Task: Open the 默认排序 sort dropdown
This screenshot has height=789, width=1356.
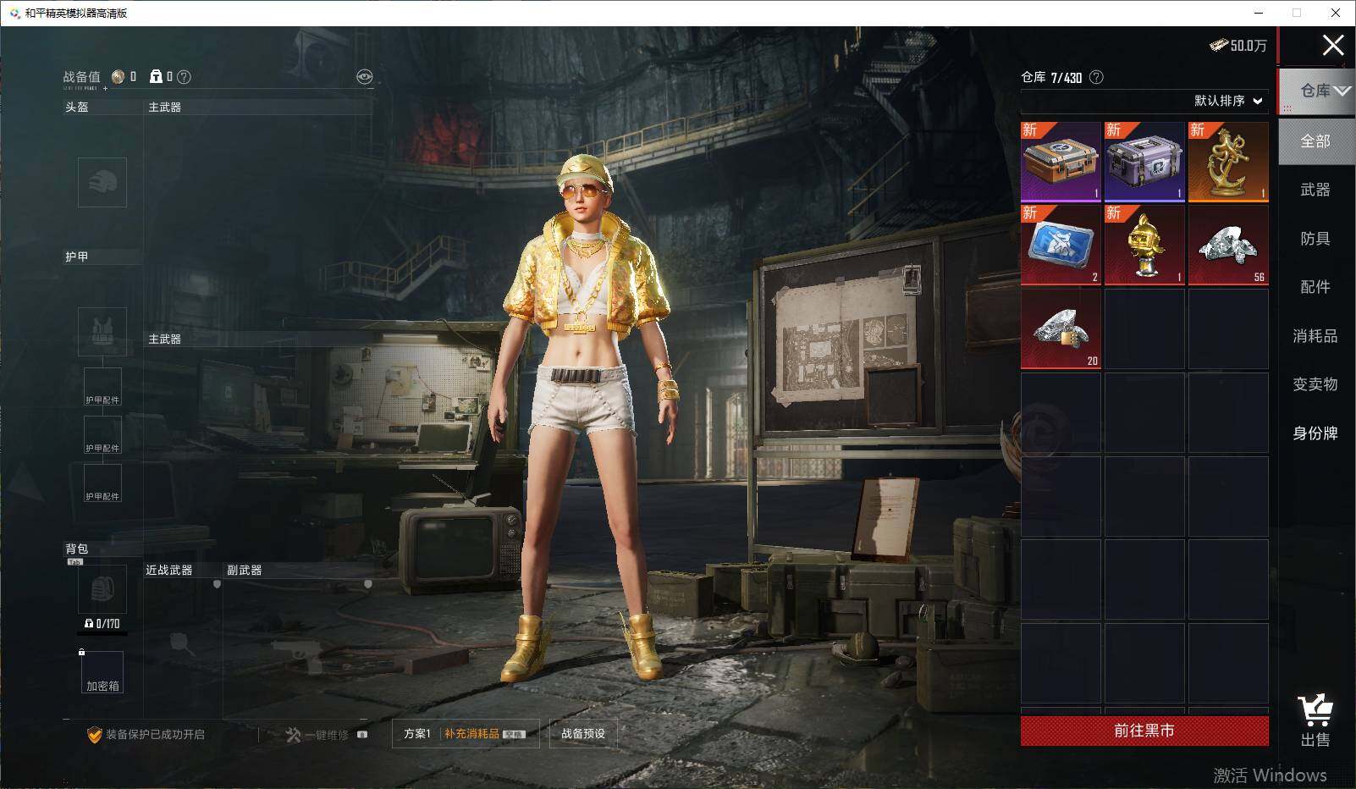Action: coord(1228,101)
